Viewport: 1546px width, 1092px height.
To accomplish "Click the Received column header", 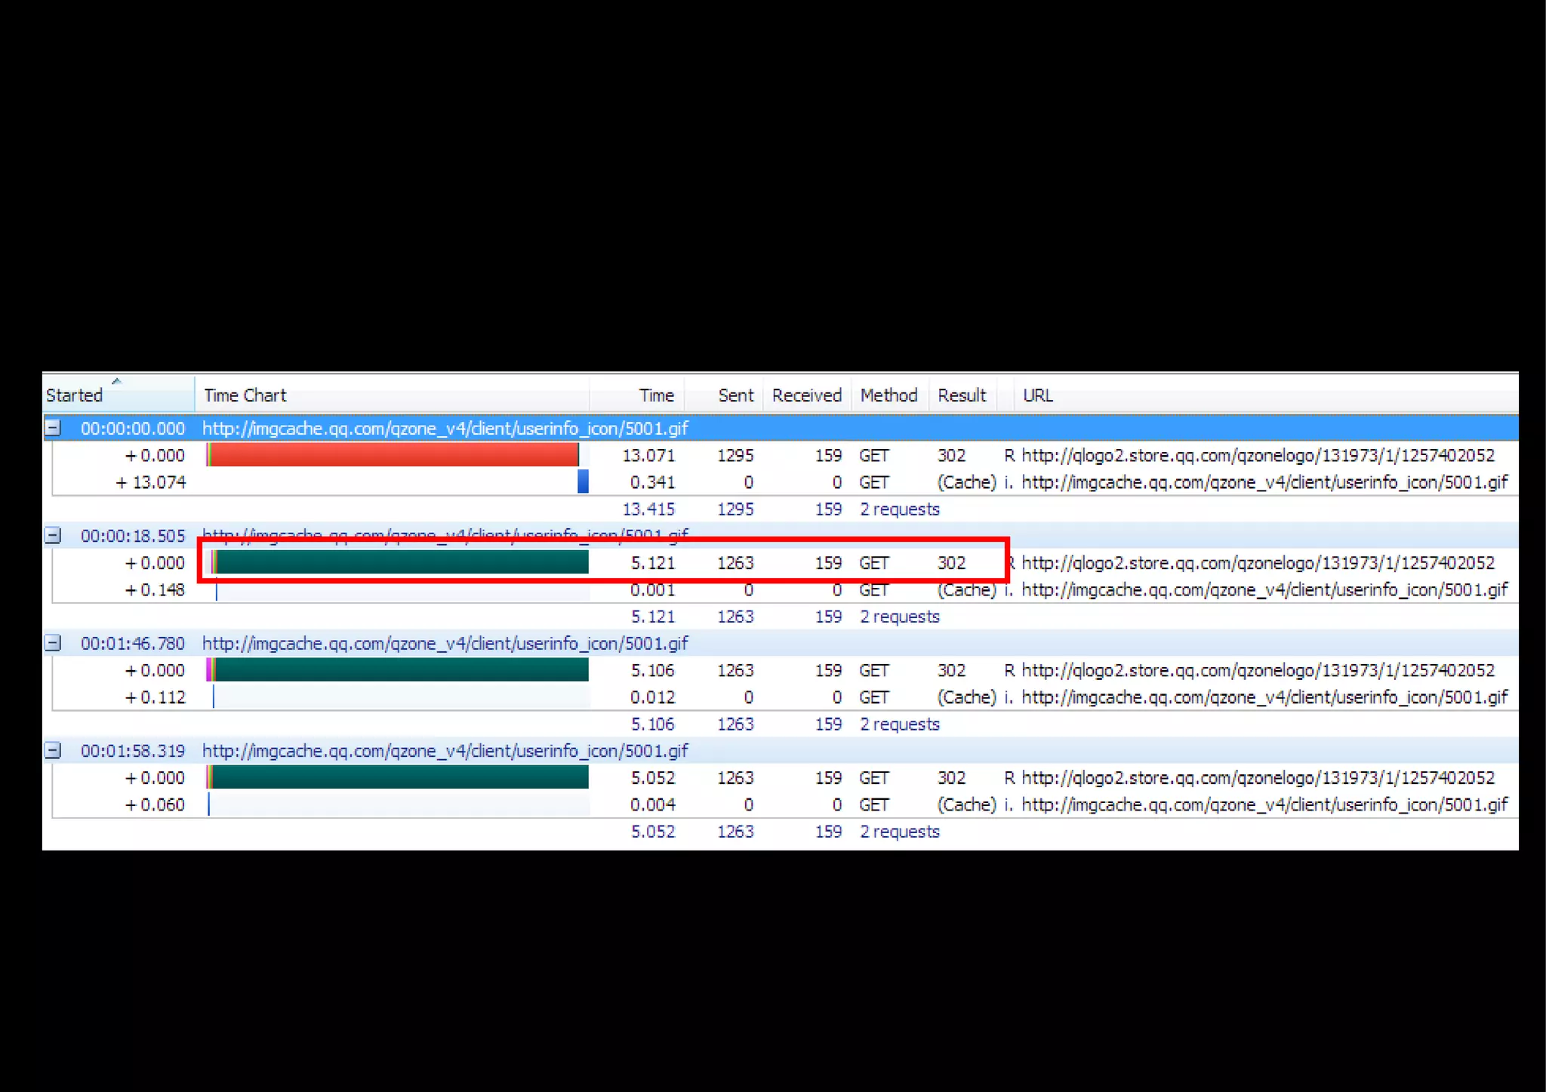I will pos(806,395).
